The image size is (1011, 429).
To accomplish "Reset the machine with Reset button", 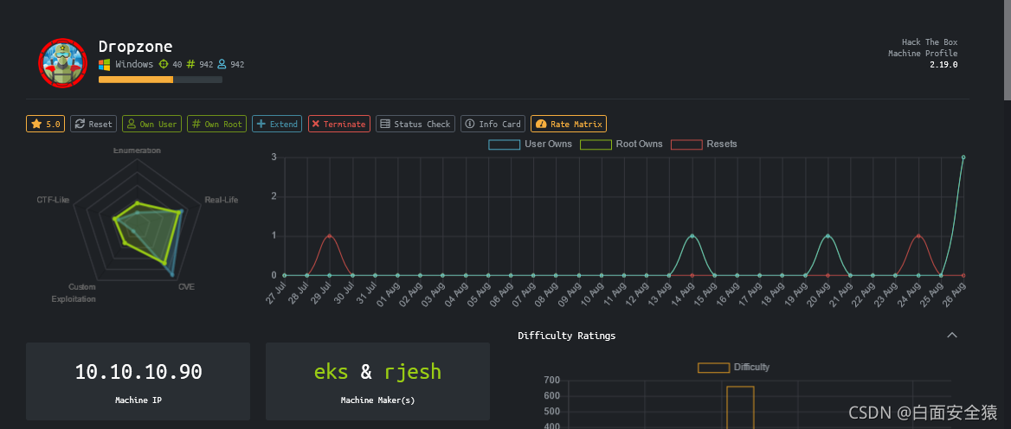I will 93,124.
